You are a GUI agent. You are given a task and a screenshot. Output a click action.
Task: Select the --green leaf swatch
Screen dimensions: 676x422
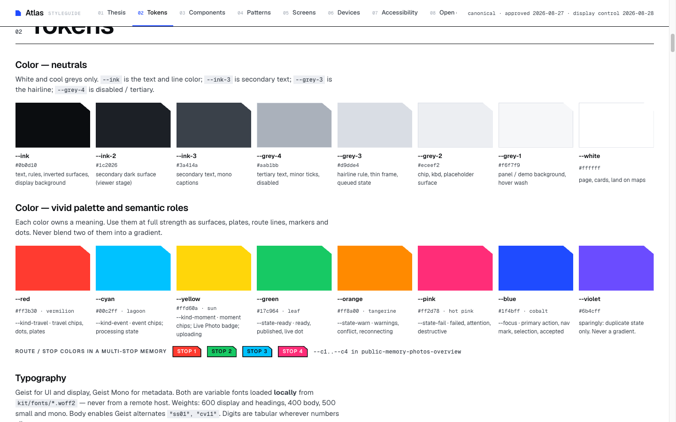294,268
